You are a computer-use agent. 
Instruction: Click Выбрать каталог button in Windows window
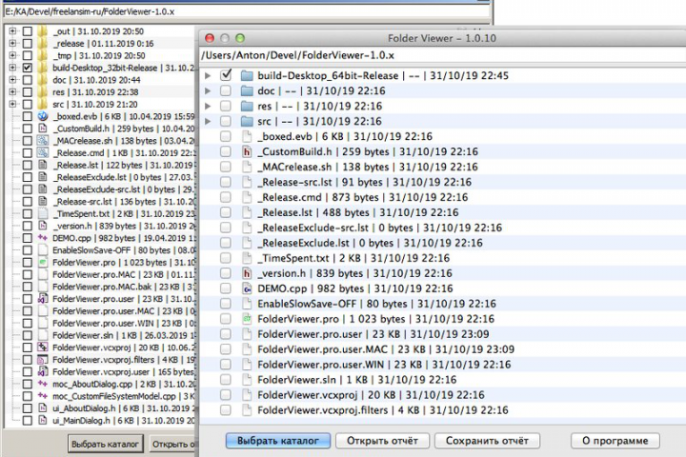106,444
